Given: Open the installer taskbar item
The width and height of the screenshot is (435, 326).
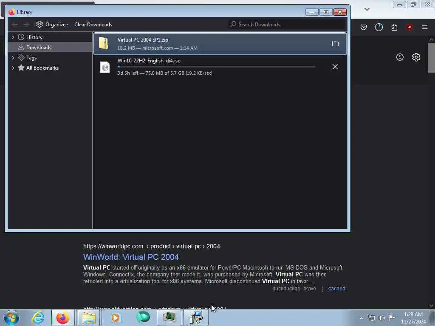Looking at the screenshot, I should coord(196,318).
